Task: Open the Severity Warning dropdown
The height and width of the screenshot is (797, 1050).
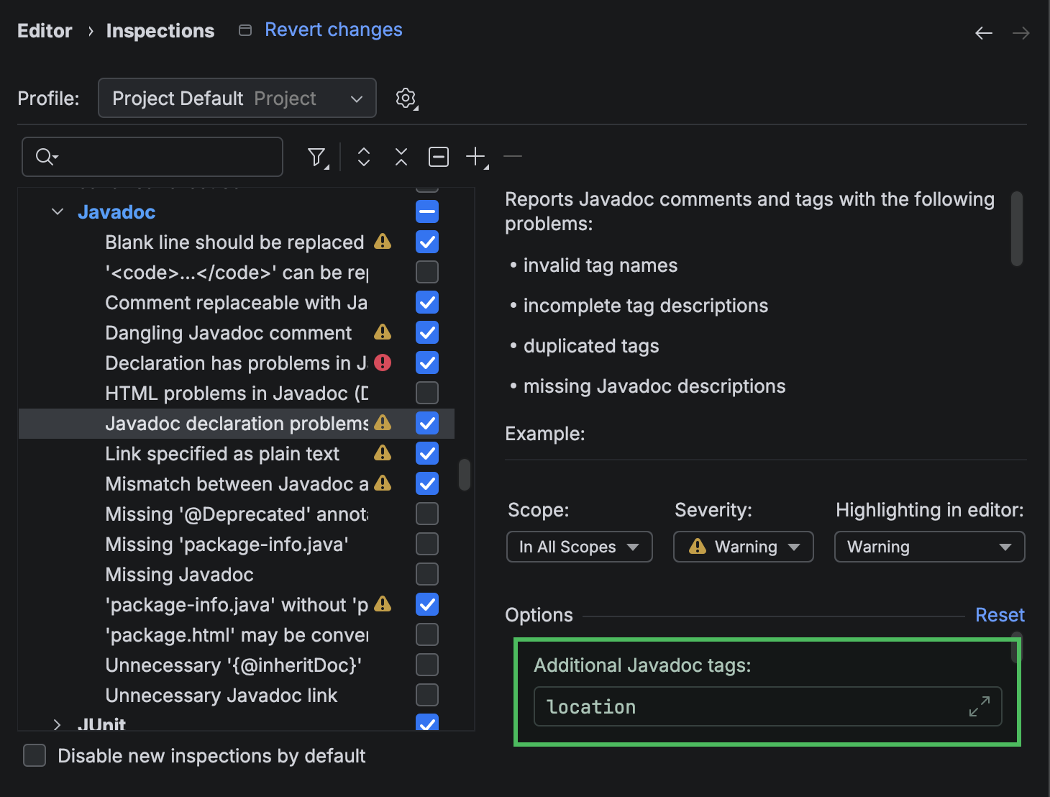Action: tap(744, 547)
